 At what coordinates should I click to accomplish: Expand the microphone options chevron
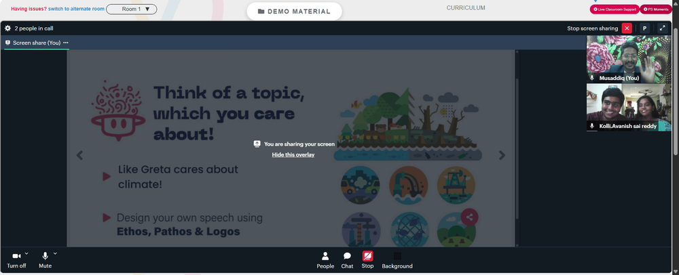click(55, 253)
